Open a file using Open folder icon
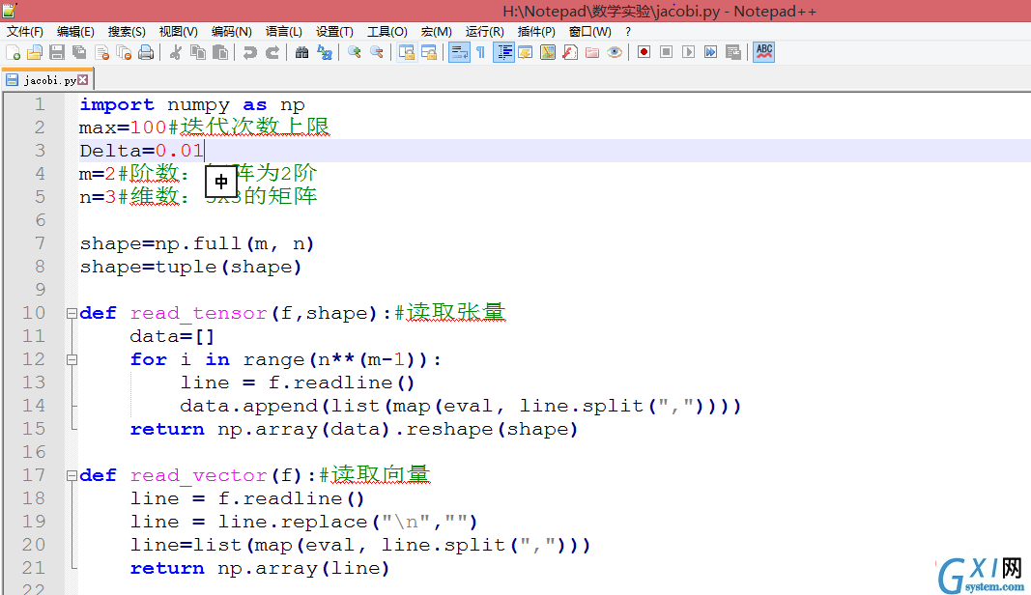This screenshot has width=1031, height=595. [x=35, y=52]
